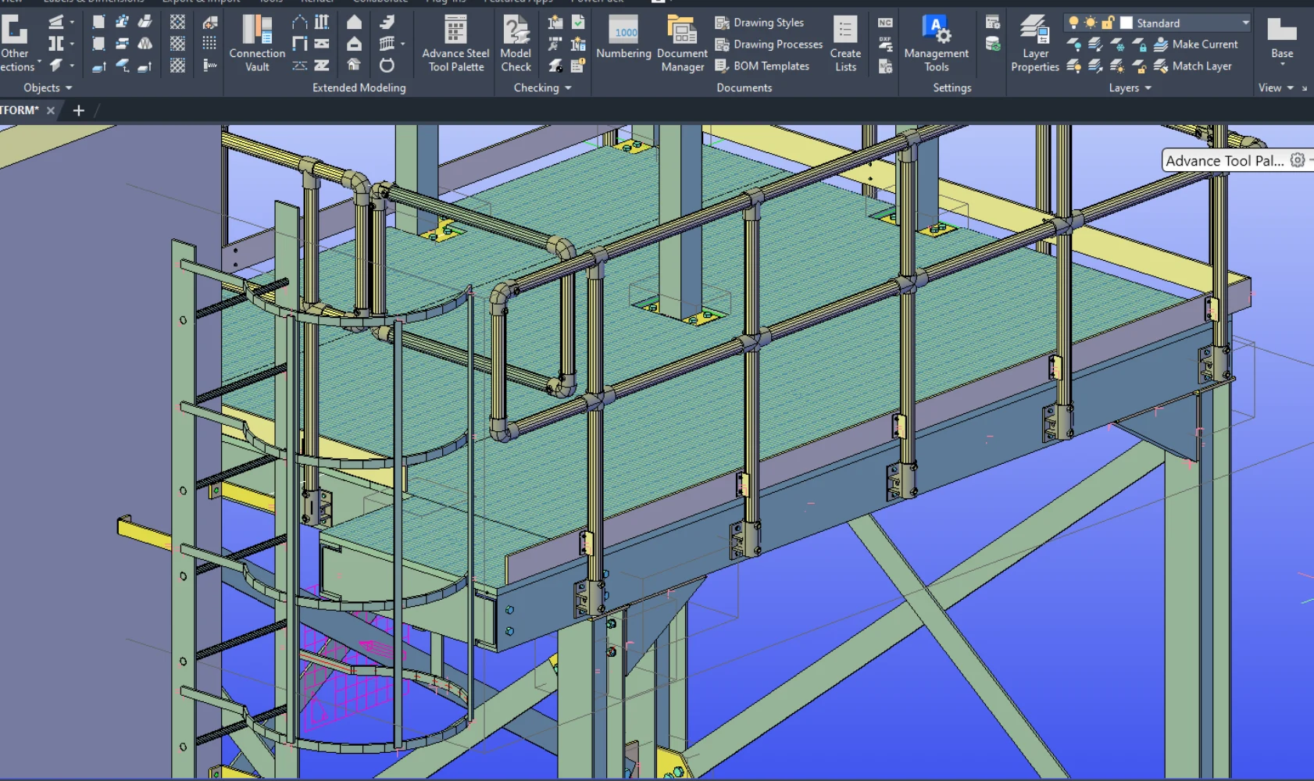Click the Advance Tool Pal... palette title
This screenshot has height=781, width=1314.
1224,160
